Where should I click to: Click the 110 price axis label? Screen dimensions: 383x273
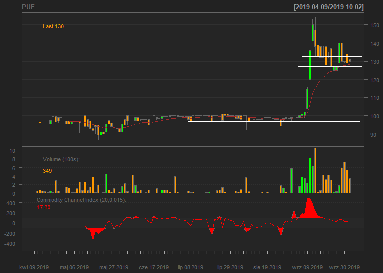pyautogui.click(x=375, y=98)
